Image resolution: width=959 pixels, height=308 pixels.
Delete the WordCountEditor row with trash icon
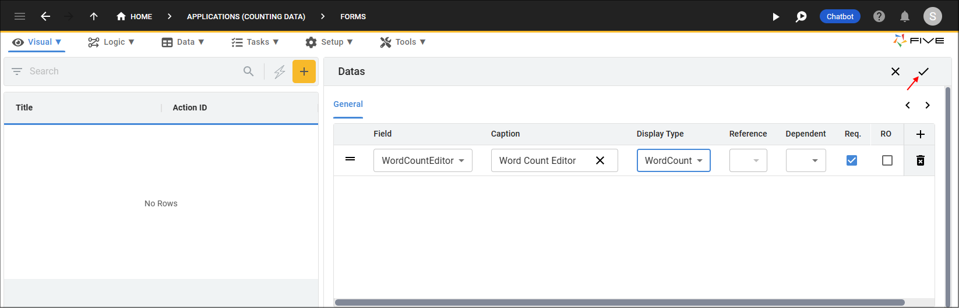920,160
